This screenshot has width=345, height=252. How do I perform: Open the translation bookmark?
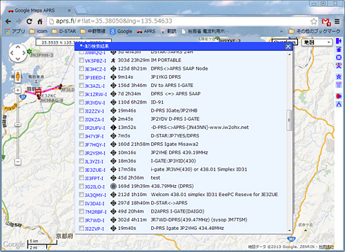pyautogui.click(x=168, y=31)
